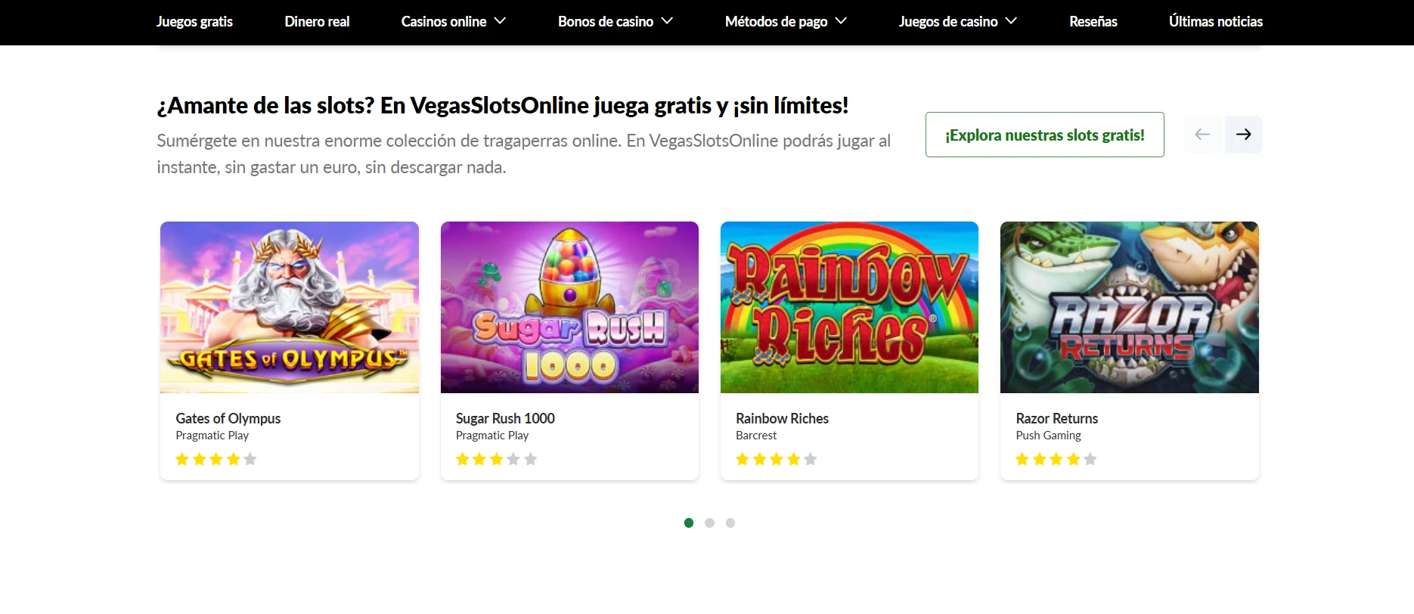Open Últimas noticias link

click(1216, 21)
